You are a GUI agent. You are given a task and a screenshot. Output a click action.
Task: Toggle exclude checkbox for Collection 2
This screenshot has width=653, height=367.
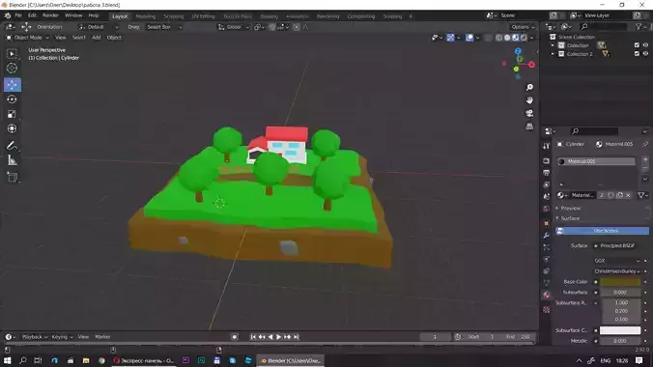pyautogui.click(x=637, y=54)
